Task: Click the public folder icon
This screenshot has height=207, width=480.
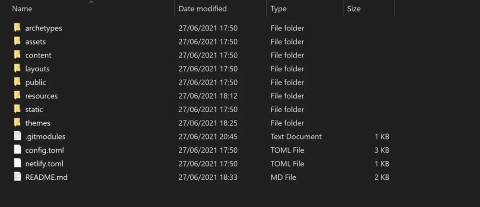Action: tap(17, 82)
